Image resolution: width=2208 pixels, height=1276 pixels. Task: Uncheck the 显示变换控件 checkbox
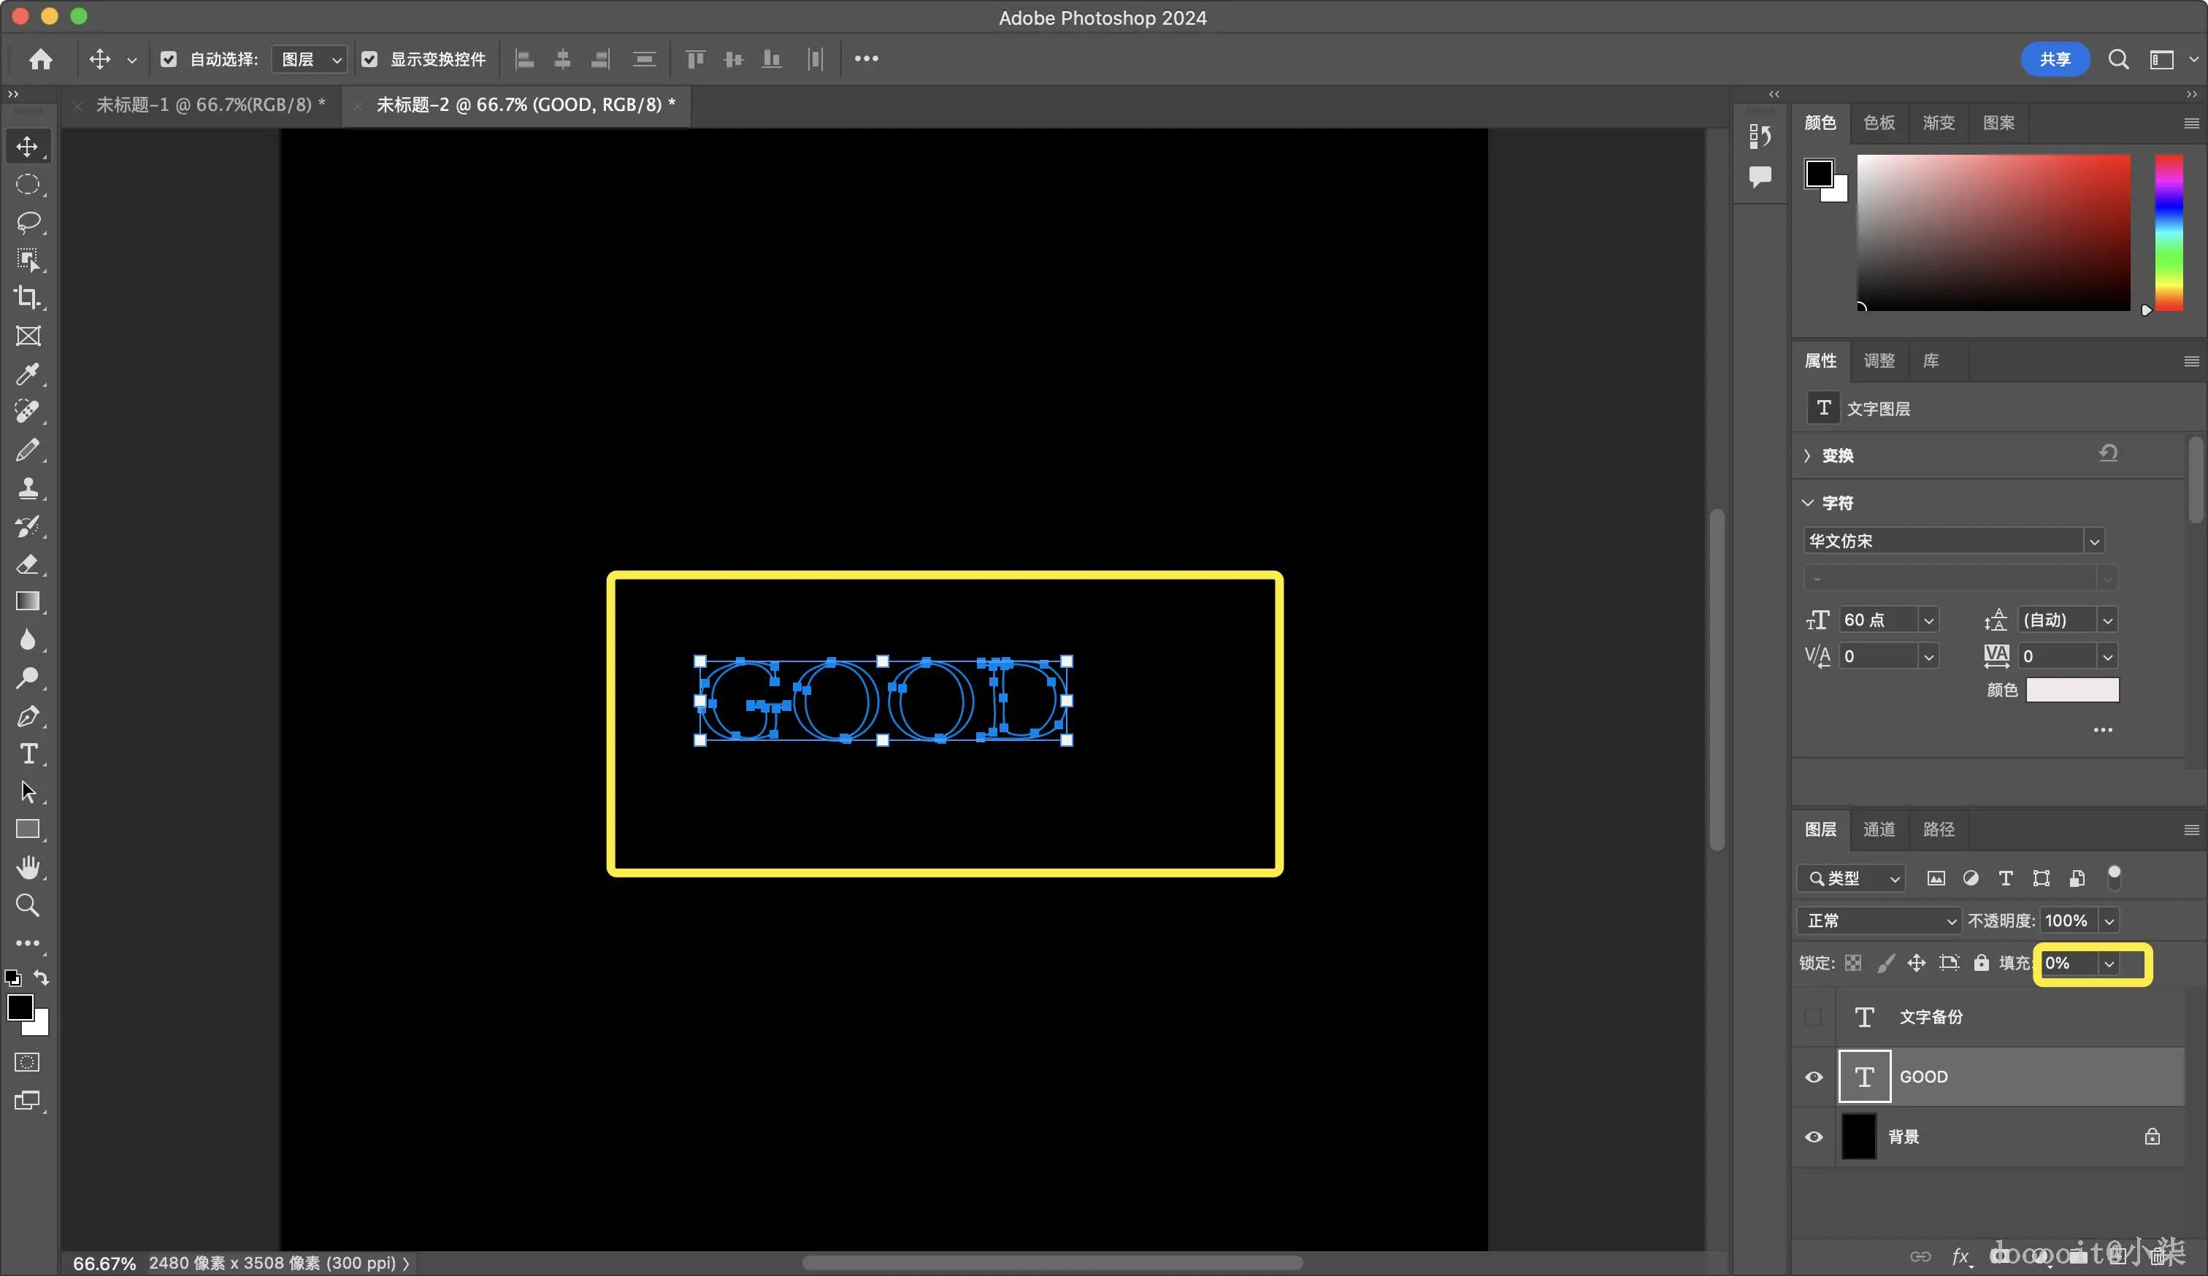tap(369, 58)
